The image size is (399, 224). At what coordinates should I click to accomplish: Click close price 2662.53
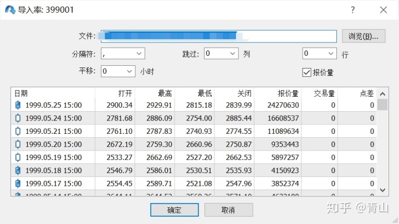(x=239, y=157)
